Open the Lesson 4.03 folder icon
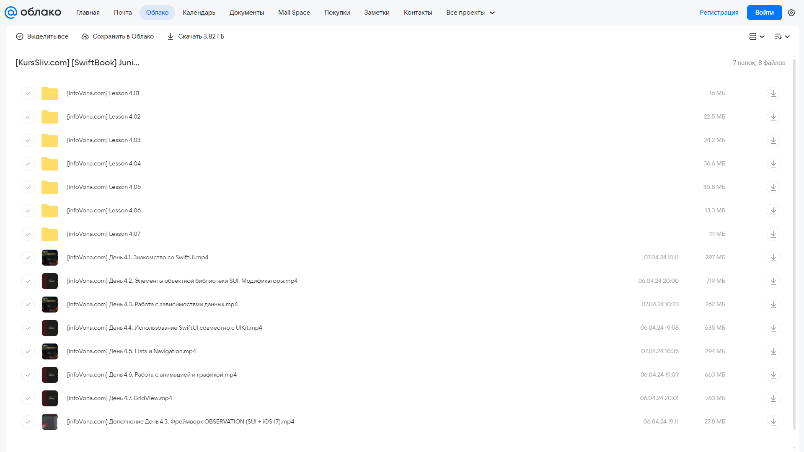This screenshot has width=804, height=452. (49, 140)
